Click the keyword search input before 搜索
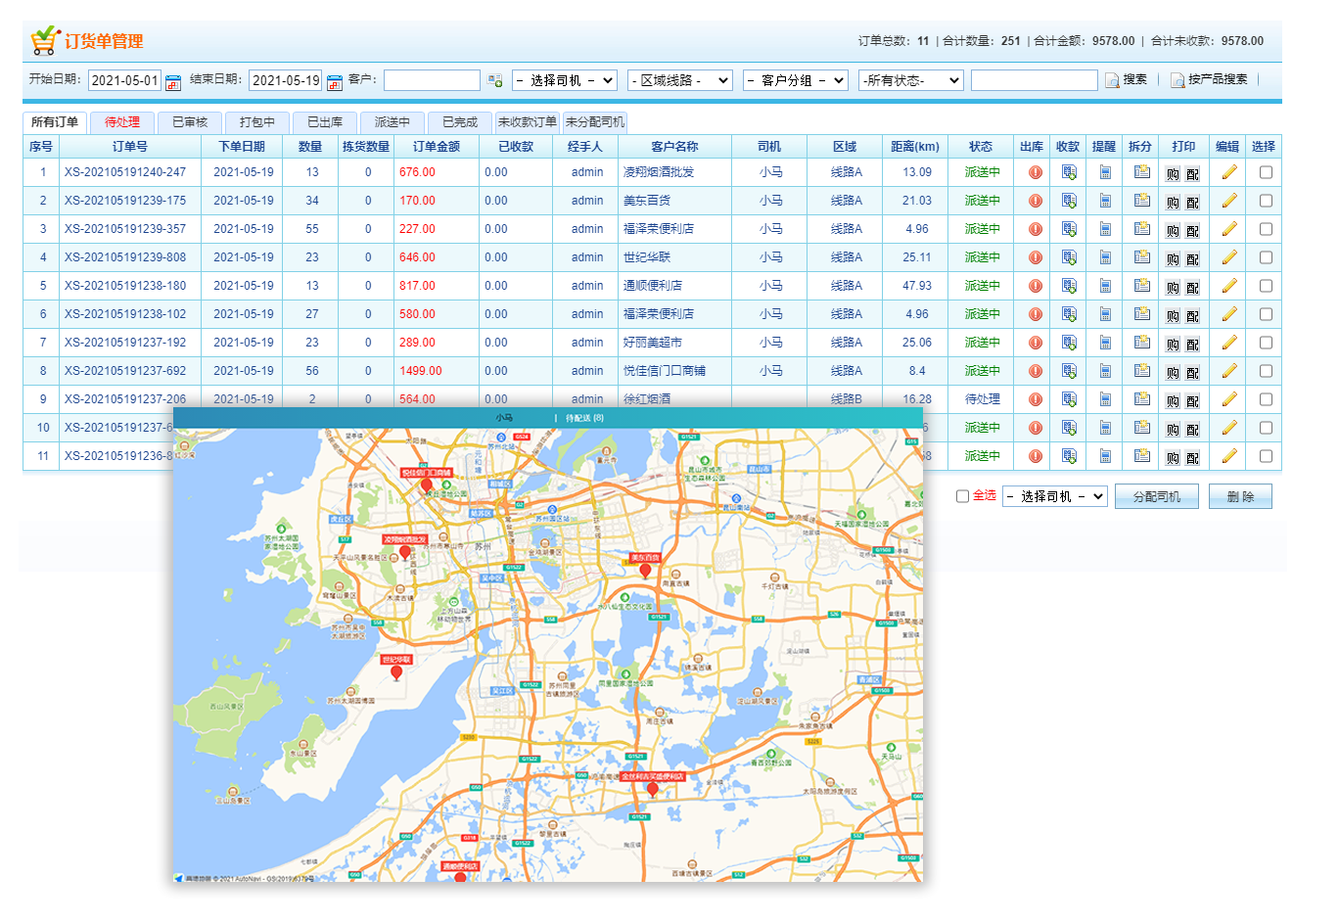The width and height of the screenshot is (1339, 924). [1035, 80]
